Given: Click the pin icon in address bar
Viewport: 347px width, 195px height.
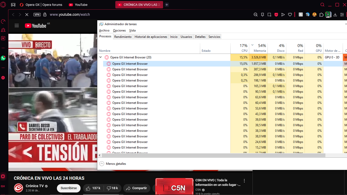Looking at the screenshot, I should tap(262, 15).
